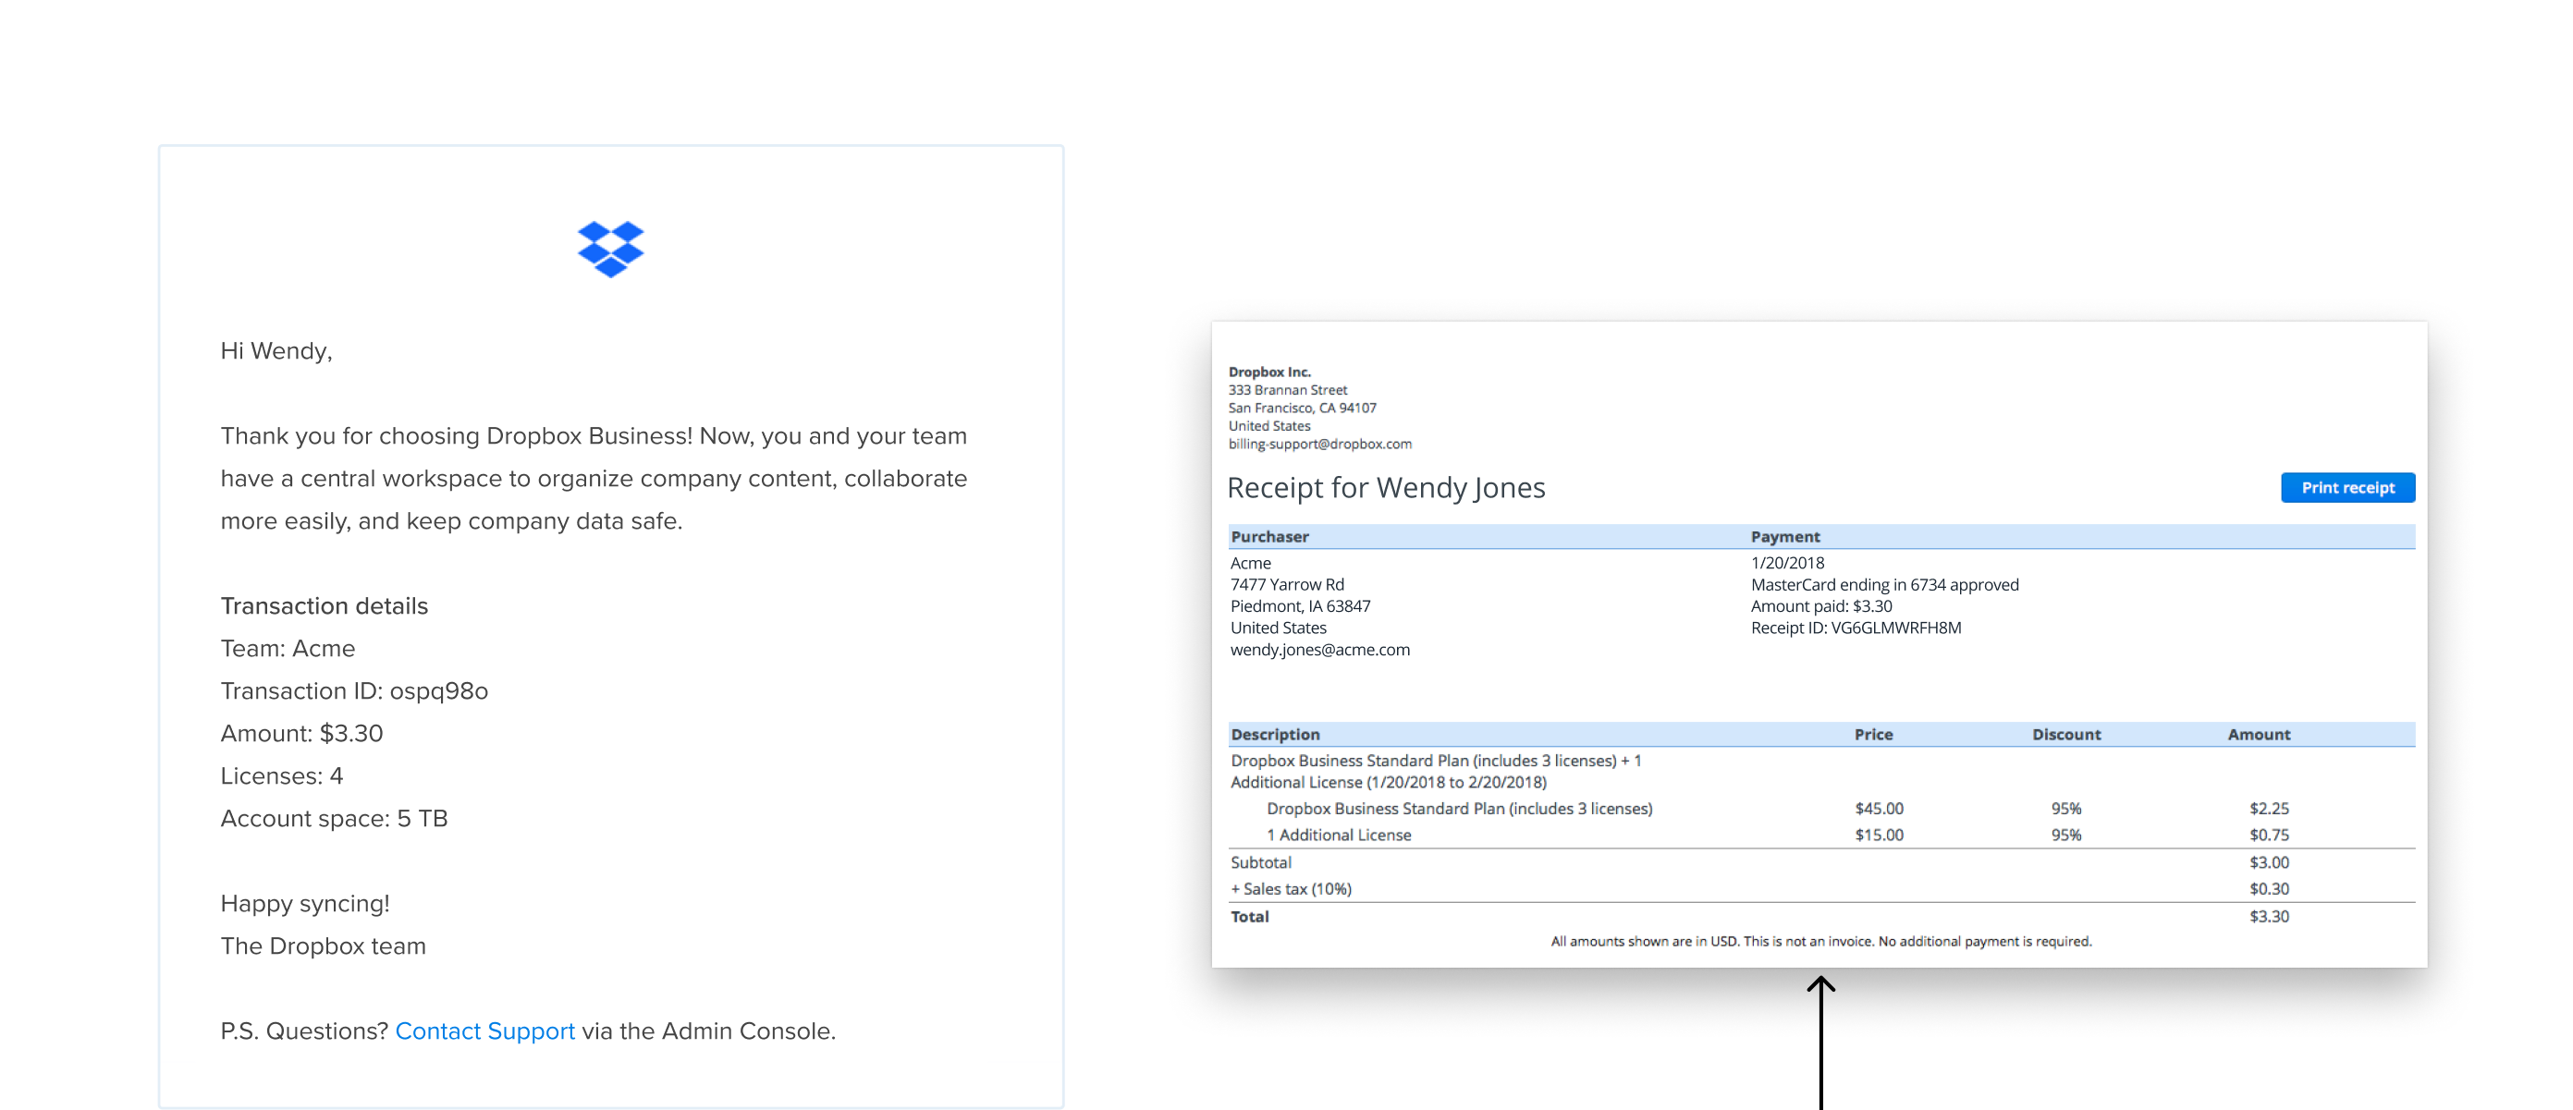Click the '1 Additional License' row label

[1339, 835]
